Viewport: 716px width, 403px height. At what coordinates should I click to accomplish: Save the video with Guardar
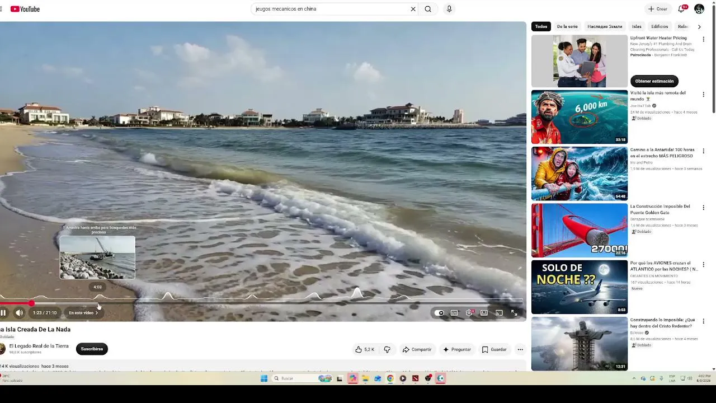pyautogui.click(x=494, y=349)
